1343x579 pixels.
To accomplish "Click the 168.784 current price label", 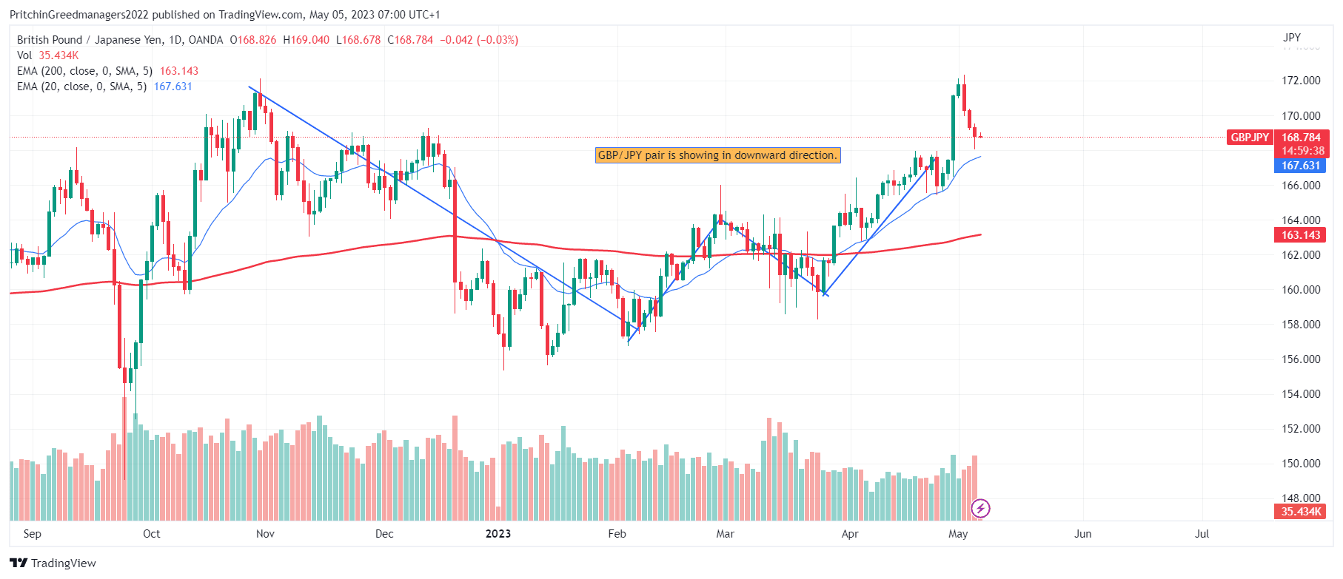I will click(x=1301, y=138).
